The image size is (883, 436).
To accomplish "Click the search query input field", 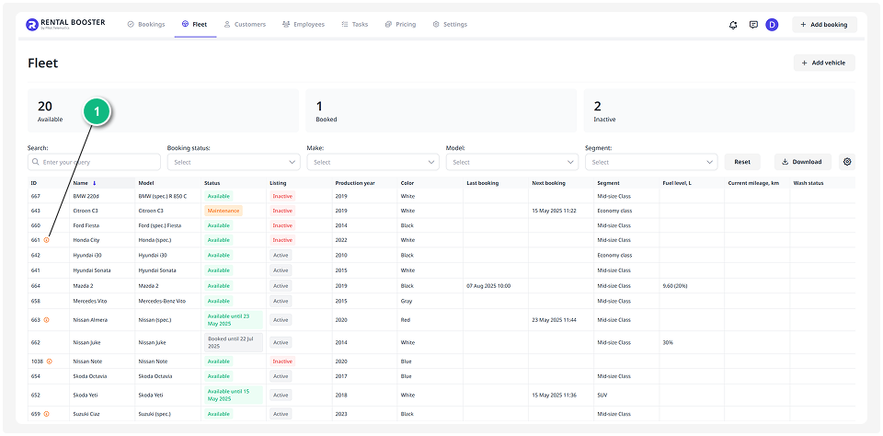I will tap(95, 162).
